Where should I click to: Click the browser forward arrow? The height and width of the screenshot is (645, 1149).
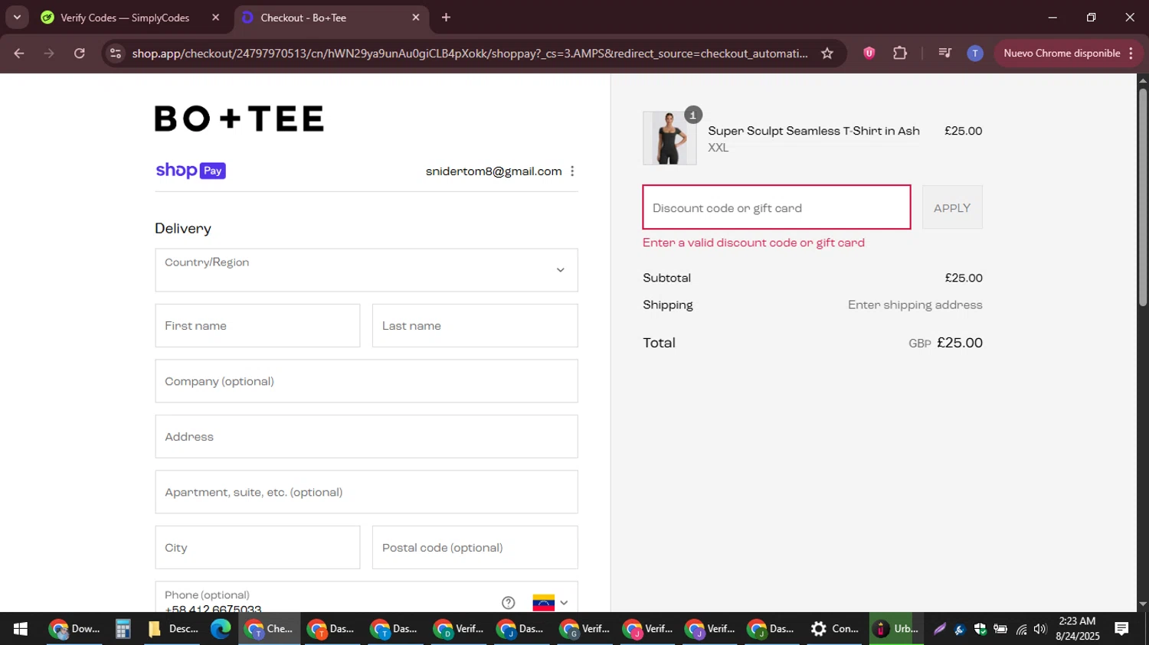tap(49, 54)
